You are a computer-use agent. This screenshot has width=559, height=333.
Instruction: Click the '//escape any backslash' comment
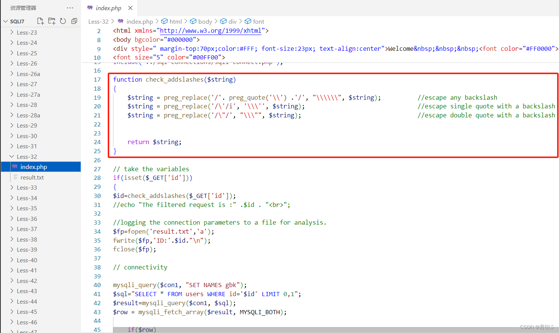pyautogui.click(x=457, y=97)
